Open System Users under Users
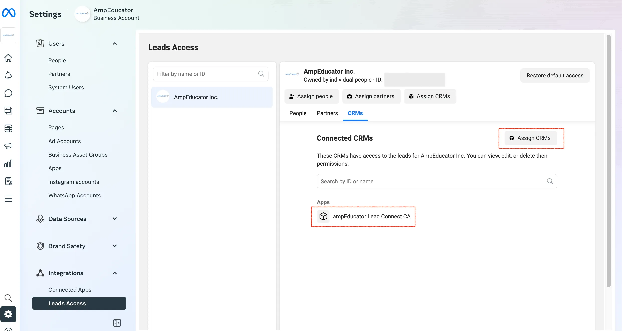The image size is (622, 331). point(66,87)
